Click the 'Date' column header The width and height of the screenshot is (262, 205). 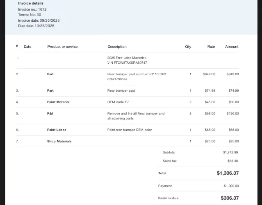[27, 47]
